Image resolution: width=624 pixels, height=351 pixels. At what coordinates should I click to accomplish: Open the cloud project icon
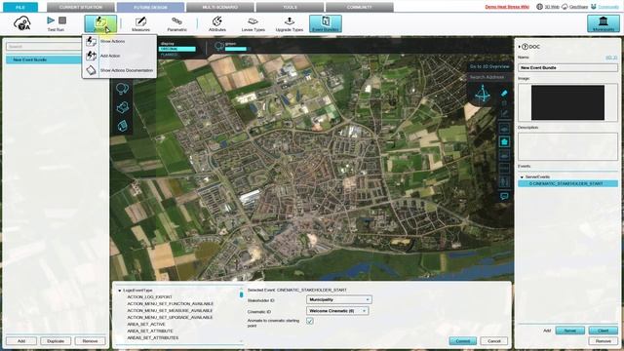click(x=22, y=23)
